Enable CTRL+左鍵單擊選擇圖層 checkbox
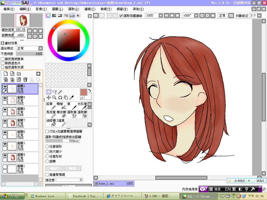This screenshot has height=200, width=267. point(47,131)
